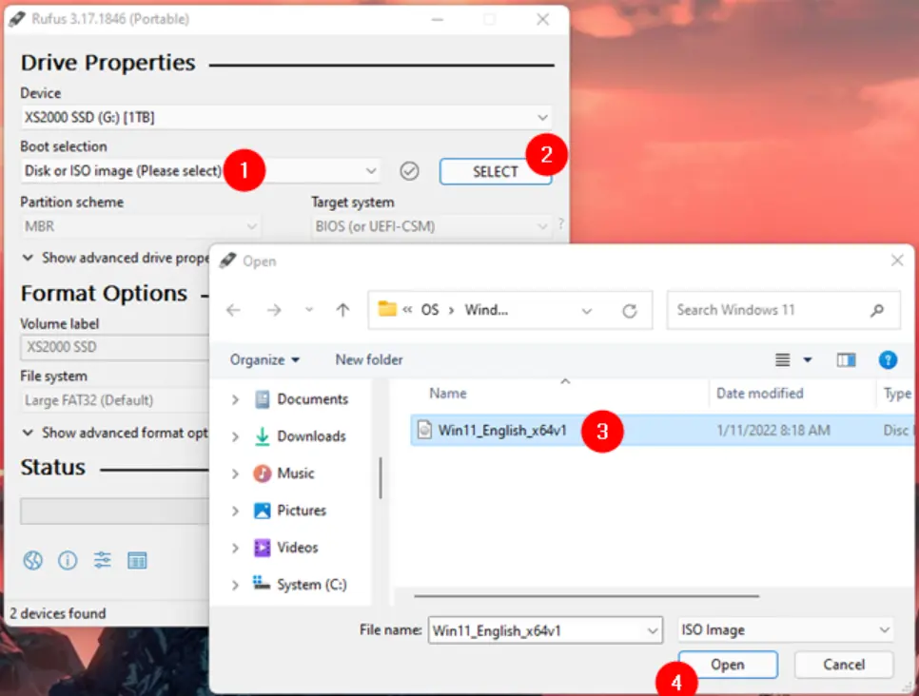
Task: Go back in Open dialog
Action: pos(233,310)
